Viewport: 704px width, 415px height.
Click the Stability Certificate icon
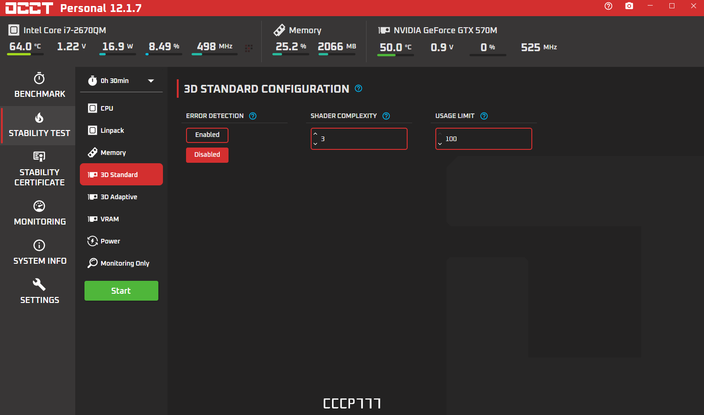(39, 157)
